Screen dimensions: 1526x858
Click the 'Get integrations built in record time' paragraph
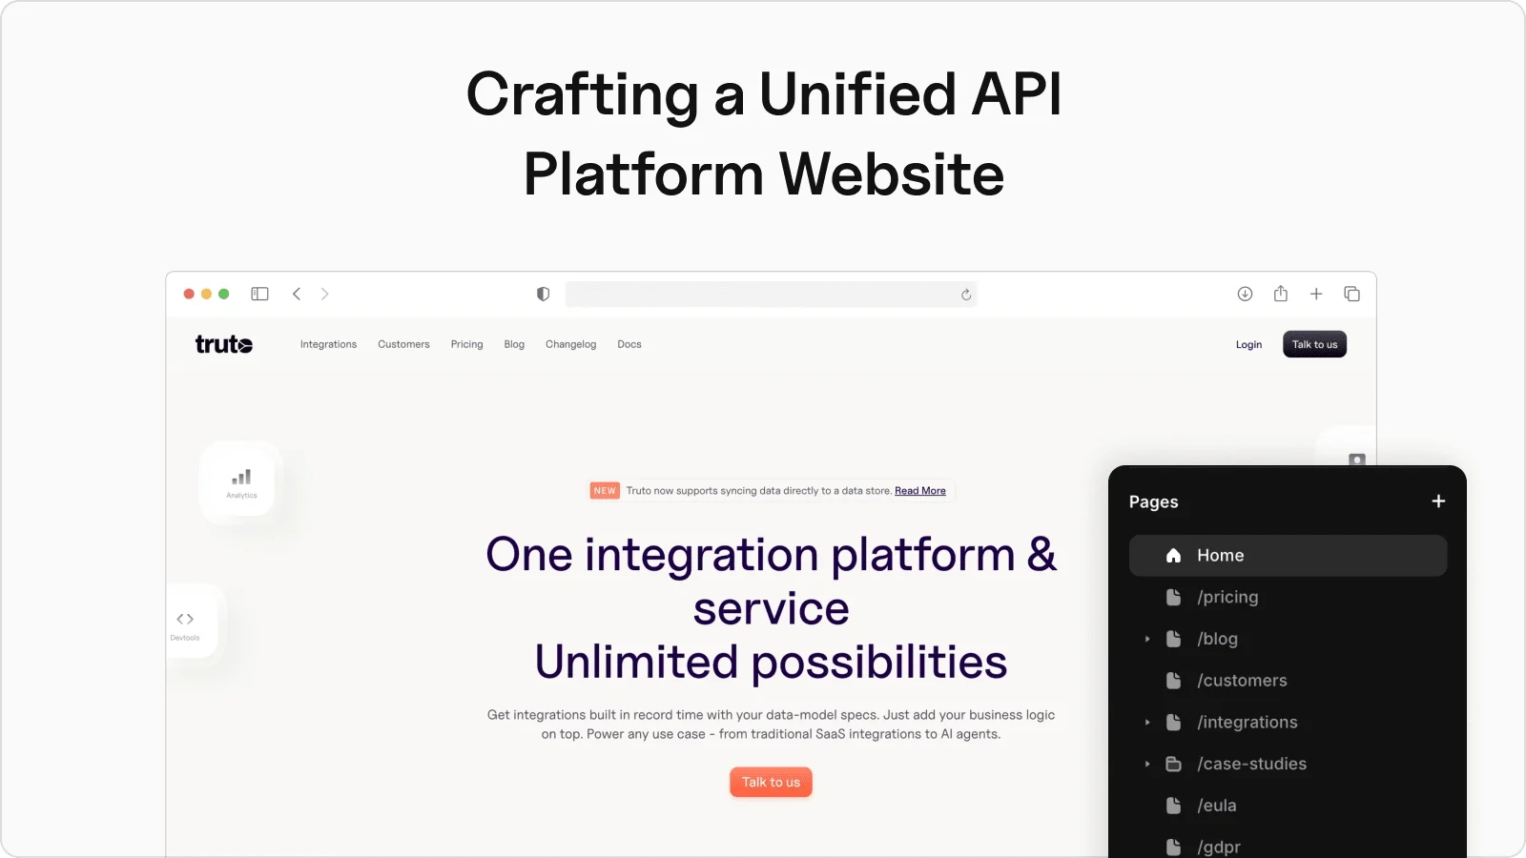coord(771,725)
